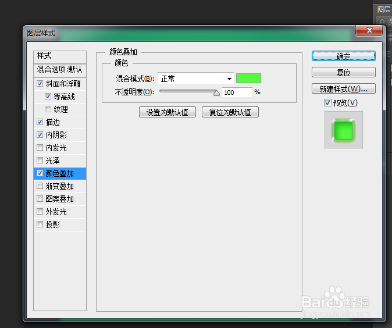The width and height of the screenshot is (392, 328).
Task: Enable the 纹理 checkbox
Action: 48,109
